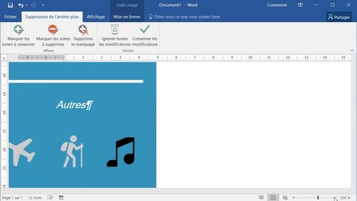357x201 pixels.
Task: Click the Outils Image contextual tab header
Action: [x=127, y=5]
